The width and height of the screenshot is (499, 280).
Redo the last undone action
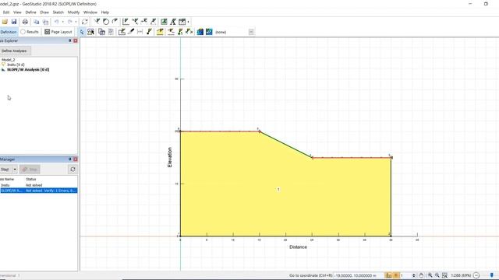(x=70, y=22)
